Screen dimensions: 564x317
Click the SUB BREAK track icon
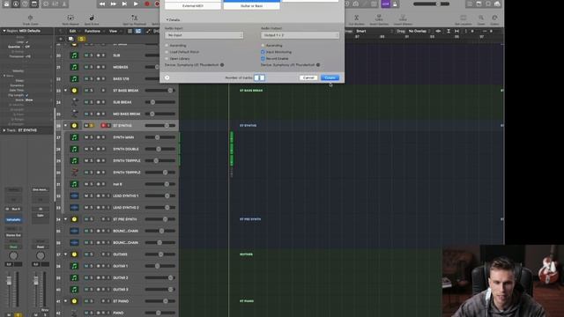[x=74, y=102]
